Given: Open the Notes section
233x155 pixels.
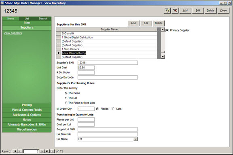Looking at the screenshot, I should pyautogui.click(x=27, y=120).
